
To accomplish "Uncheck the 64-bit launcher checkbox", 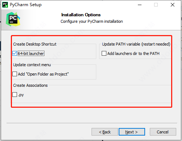I will point(14,54).
